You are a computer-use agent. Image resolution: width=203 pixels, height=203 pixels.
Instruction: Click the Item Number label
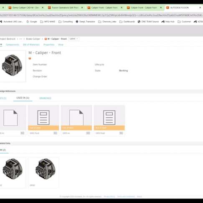40,64
